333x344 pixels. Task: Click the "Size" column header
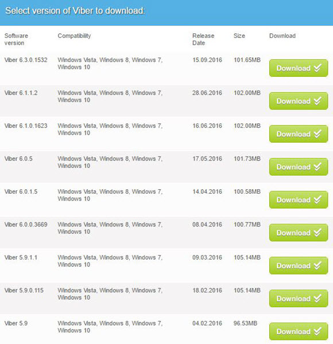coord(239,36)
